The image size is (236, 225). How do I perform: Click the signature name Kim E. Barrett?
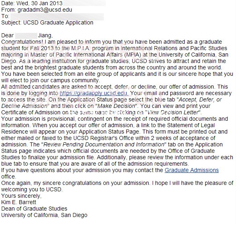(x=19, y=202)
